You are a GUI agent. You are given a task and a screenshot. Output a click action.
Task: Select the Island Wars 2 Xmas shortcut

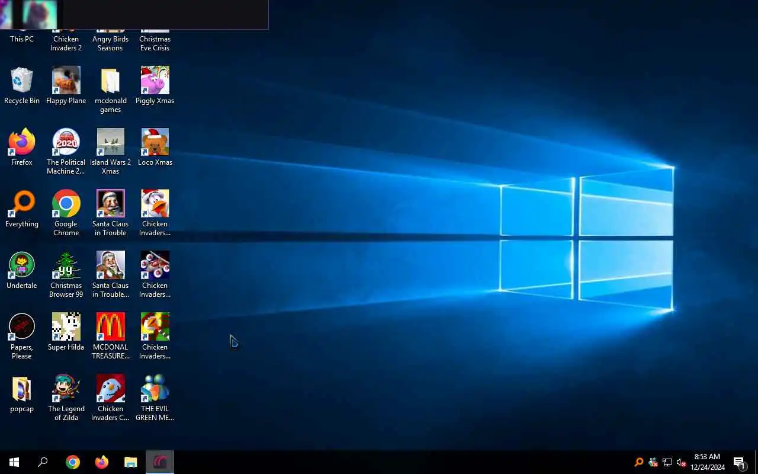point(110,152)
